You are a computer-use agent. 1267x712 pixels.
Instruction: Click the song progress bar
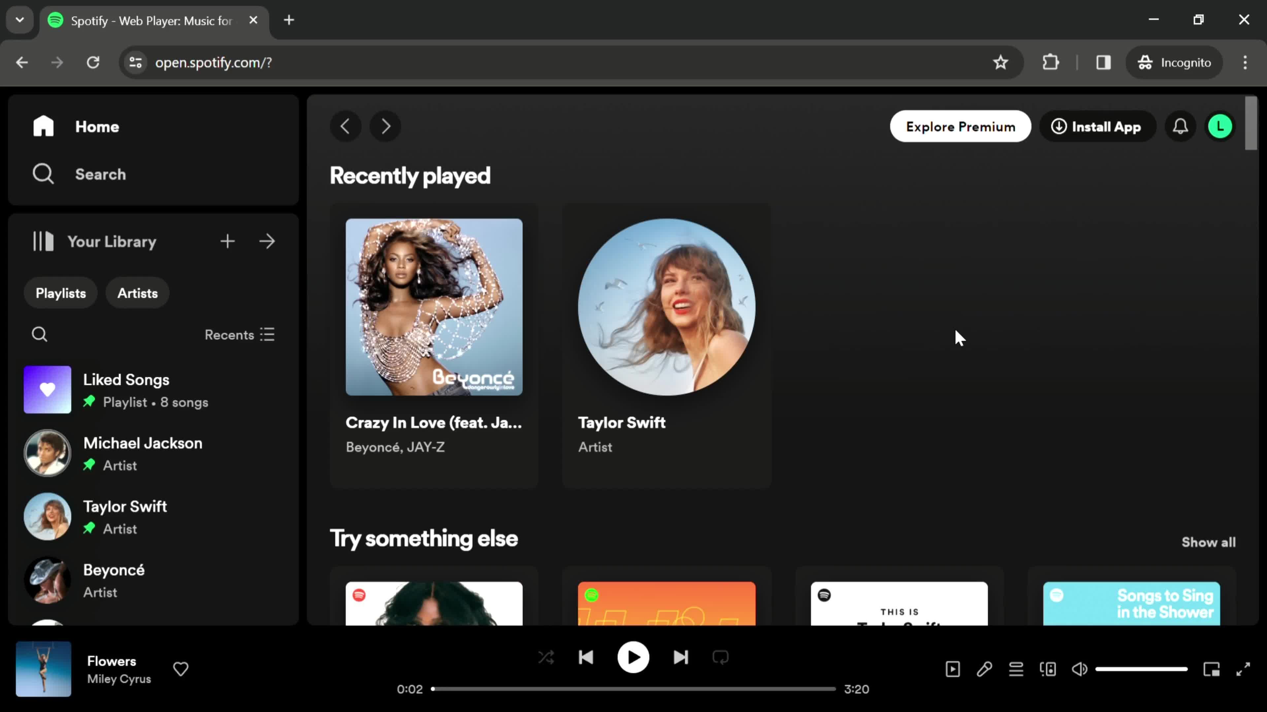633,689
